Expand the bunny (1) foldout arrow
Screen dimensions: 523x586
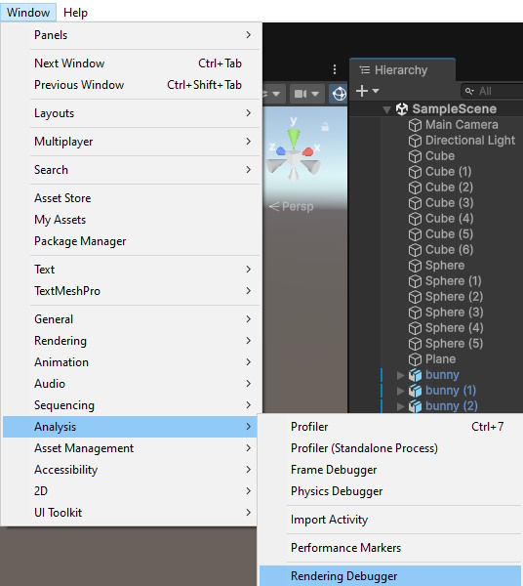tap(400, 391)
